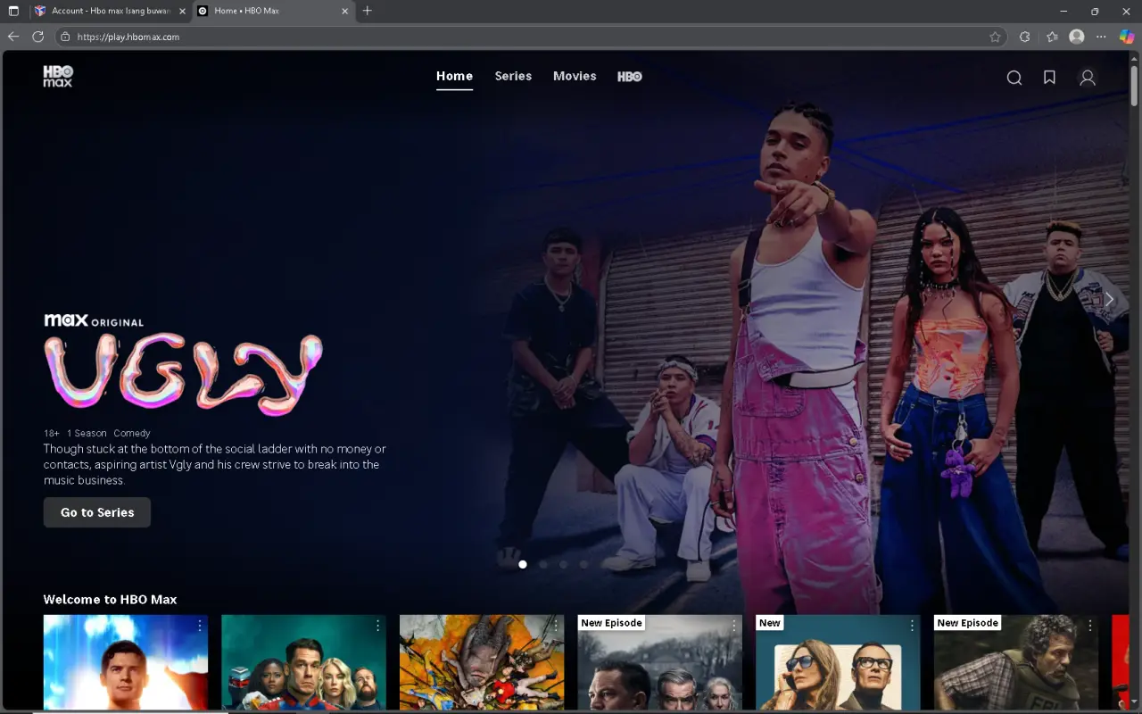Image resolution: width=1142 pixels, height=714 pixels.
Task: Open the orange creature poster thumbnail
Action: (x=482, y=662)
